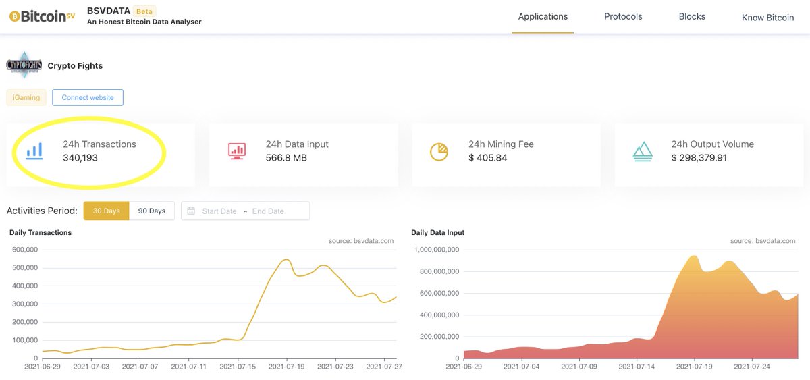The width and height of the screenshot is (810, 380).
Task: Select the 24h Output Volume label
Action: point(712,144)
